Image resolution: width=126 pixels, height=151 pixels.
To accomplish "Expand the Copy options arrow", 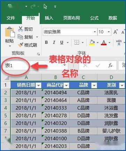I will pos(37,37).
